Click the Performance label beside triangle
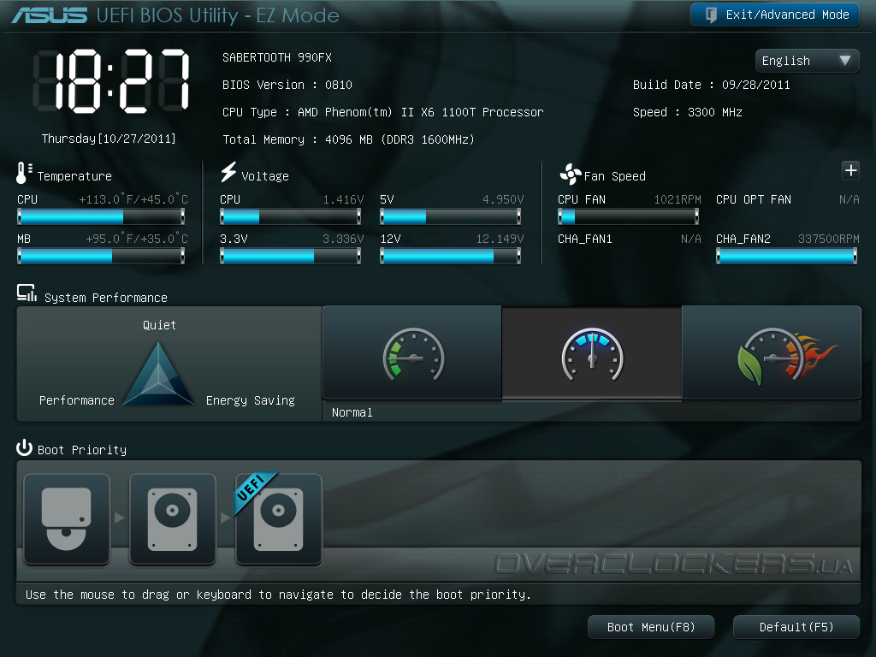 (x=76, y=400)
